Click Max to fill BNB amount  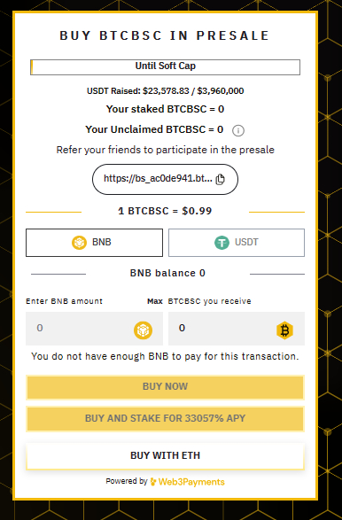[155, 301]
